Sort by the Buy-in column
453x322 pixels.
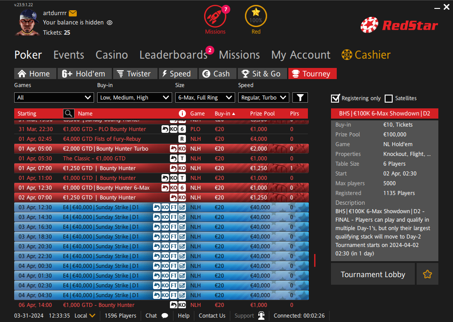point(225,114)
